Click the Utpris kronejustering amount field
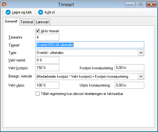Screen dimensions: 158x132 [x=129, y=85]
